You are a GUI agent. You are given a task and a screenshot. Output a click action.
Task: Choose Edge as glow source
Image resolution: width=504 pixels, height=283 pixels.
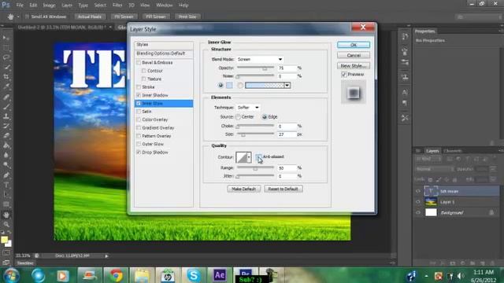point(265,117)
